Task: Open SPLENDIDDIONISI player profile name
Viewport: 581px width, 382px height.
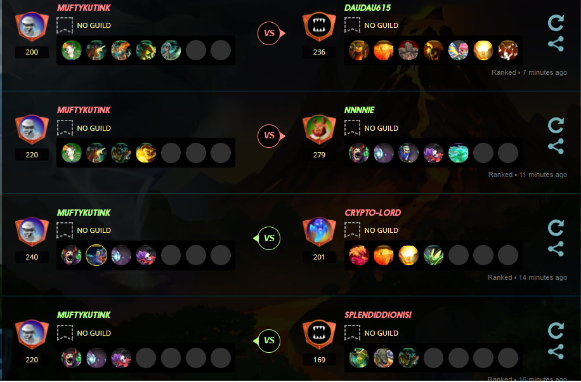Action: 378,315
